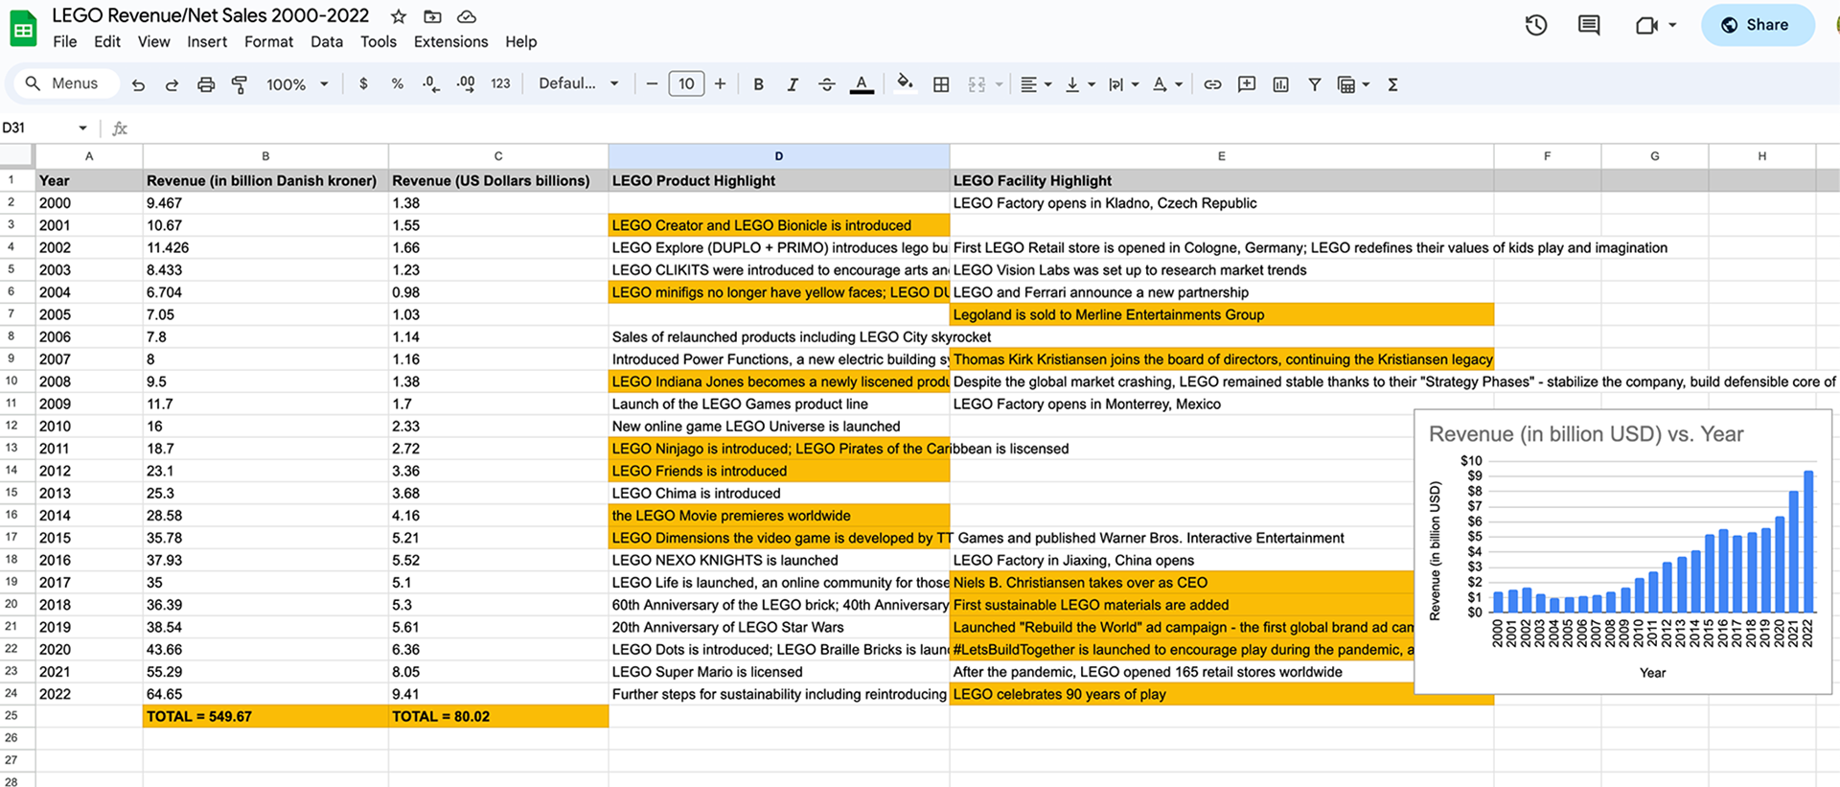Go to Sheets home via logo

click(x=23, y=29)
